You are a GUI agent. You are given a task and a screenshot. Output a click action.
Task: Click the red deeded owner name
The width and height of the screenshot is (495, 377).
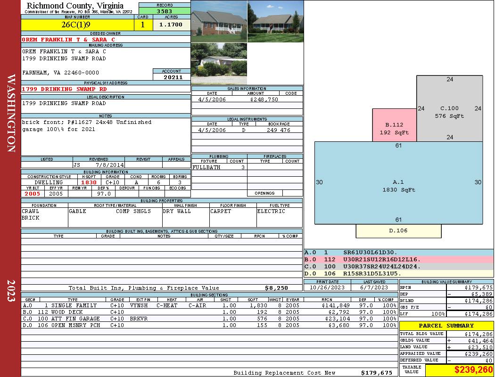[x=69, y=40]
